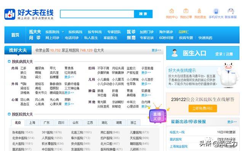Open 手机好大夫 phone icon
The image size is (242, 151).
(216, 11)
